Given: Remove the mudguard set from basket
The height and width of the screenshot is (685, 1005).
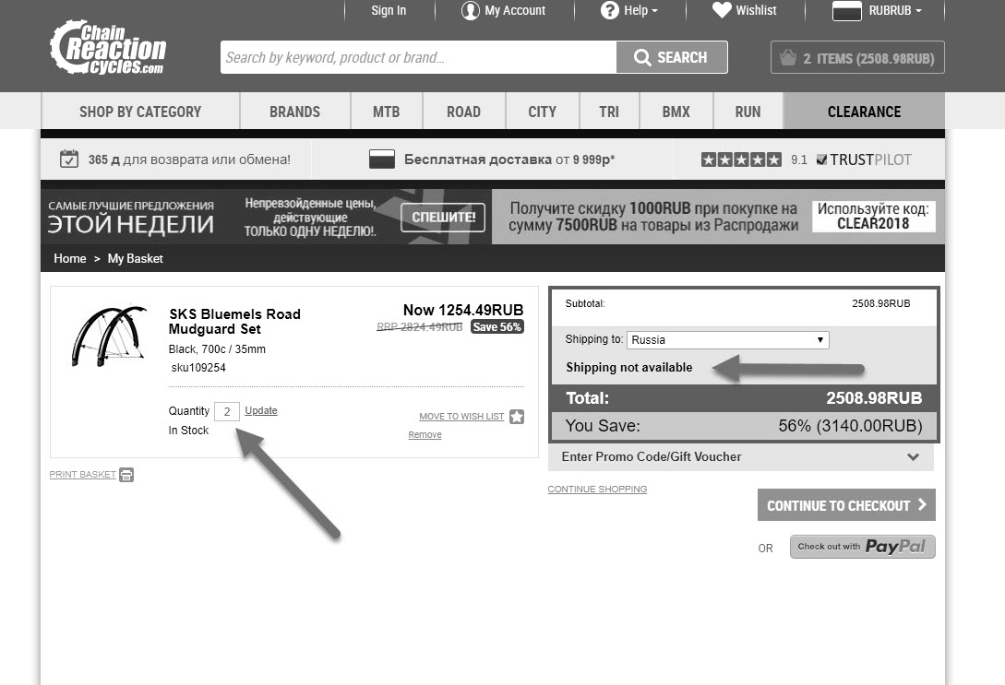Looking at the screenshot, I should click(x=425, y=434).
